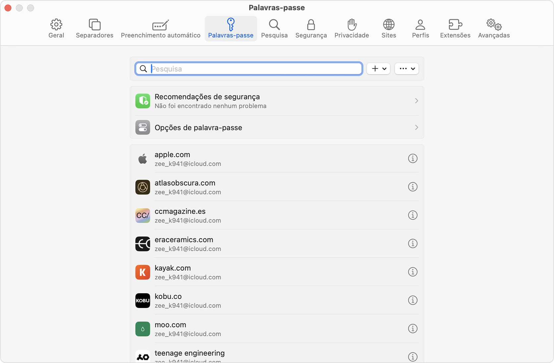
Task: Show info for kayak.com entry
Action: (413, 272)
